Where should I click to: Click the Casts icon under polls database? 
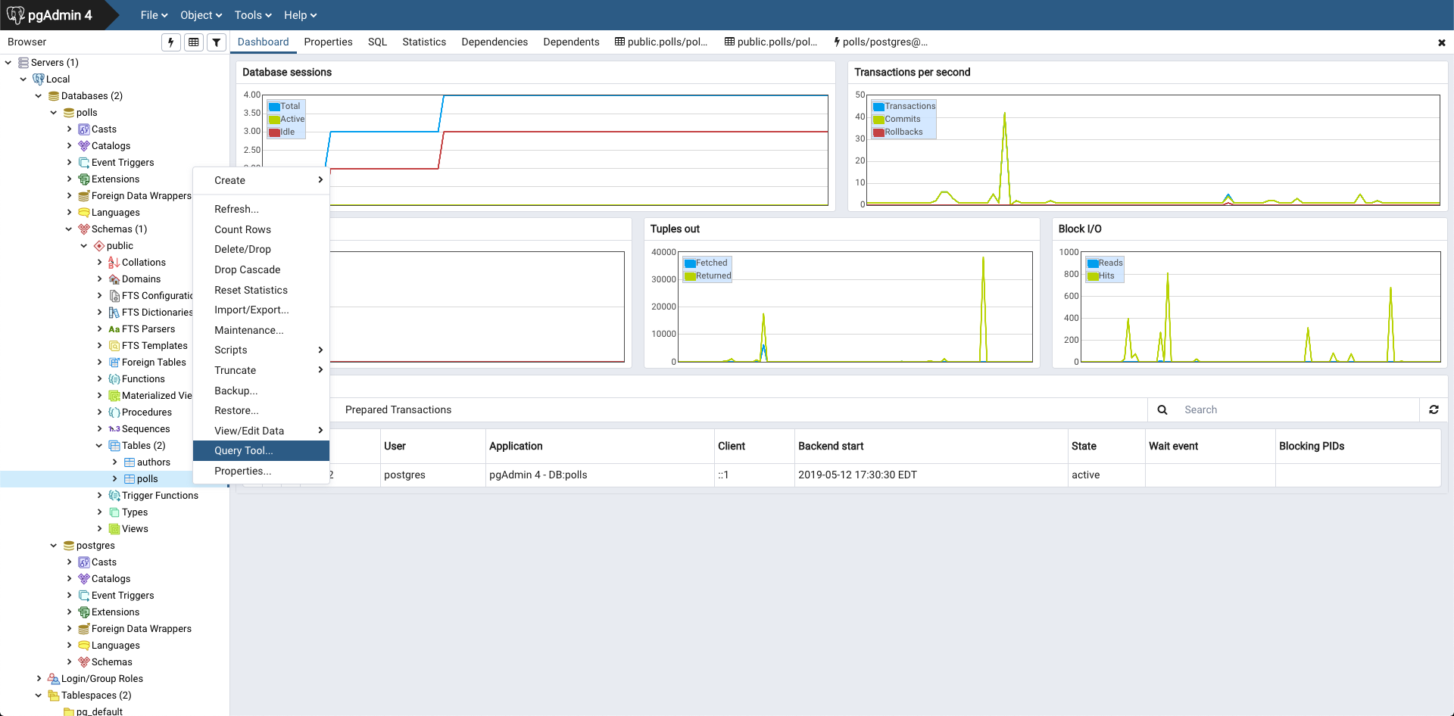click(x=84, y=129)
